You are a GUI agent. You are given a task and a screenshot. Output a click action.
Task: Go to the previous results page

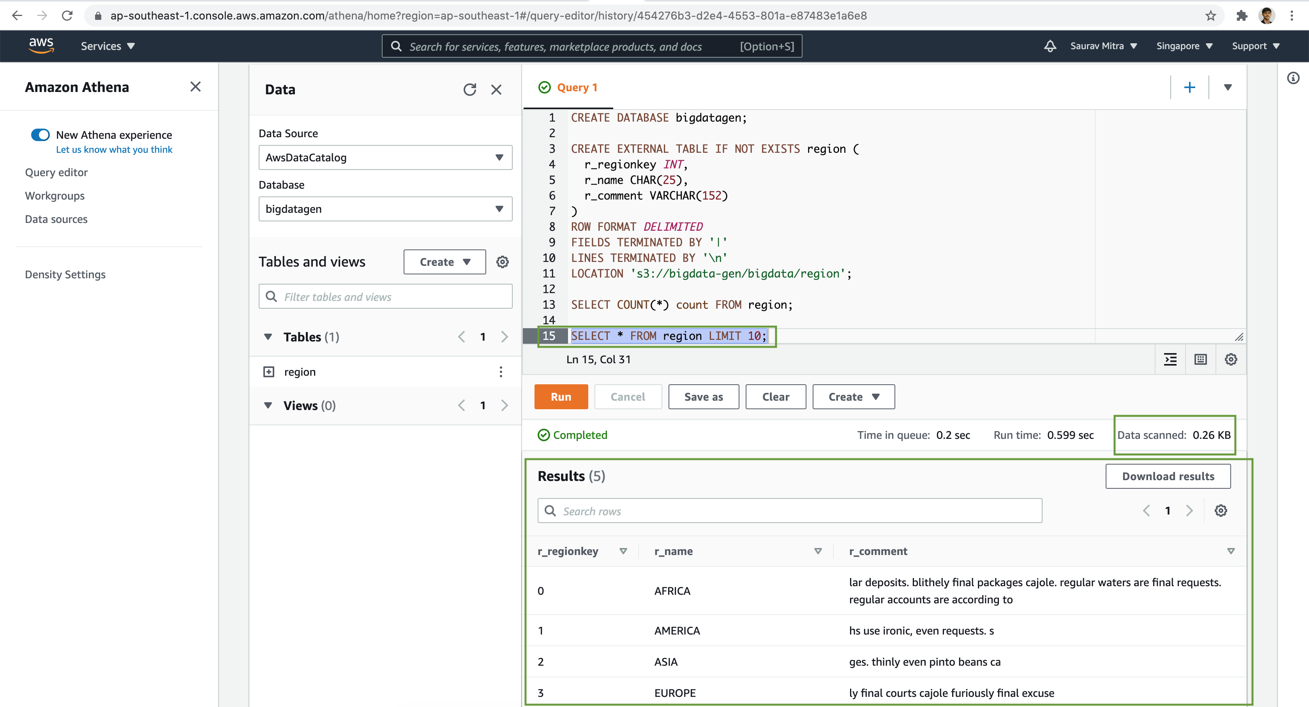tap(1147, 511)
